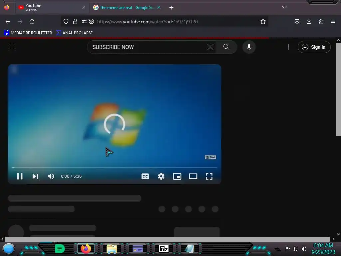Open File Explorer from taskbar
341x256 pixels.
pos(112,249)
